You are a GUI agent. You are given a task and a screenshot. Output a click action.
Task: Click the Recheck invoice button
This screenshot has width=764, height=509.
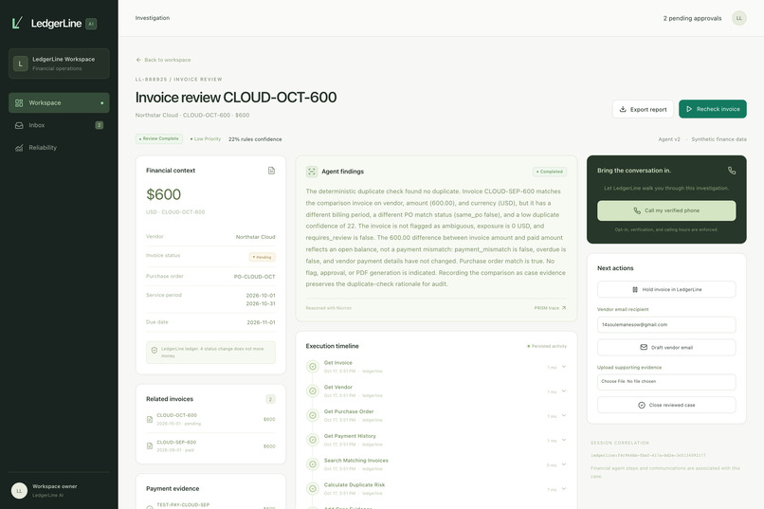coord(713,109)
